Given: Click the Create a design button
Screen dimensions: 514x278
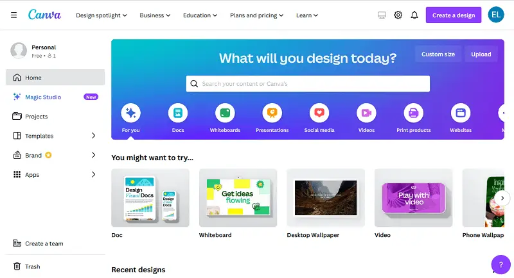Looking at the screenshot, I should 454,15.
